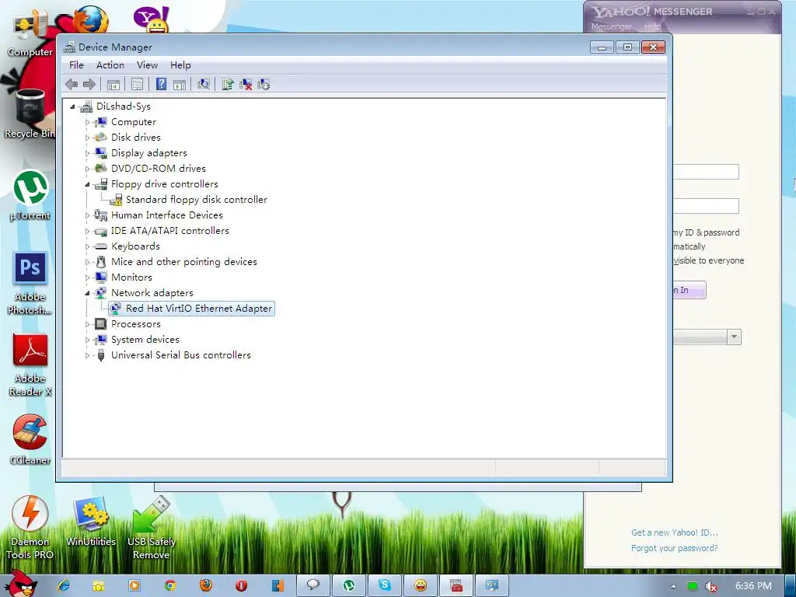The width and height of the screenshot is (796, 597).
Task: Switch to Skype in the taskbar
Action: [385, 585]
